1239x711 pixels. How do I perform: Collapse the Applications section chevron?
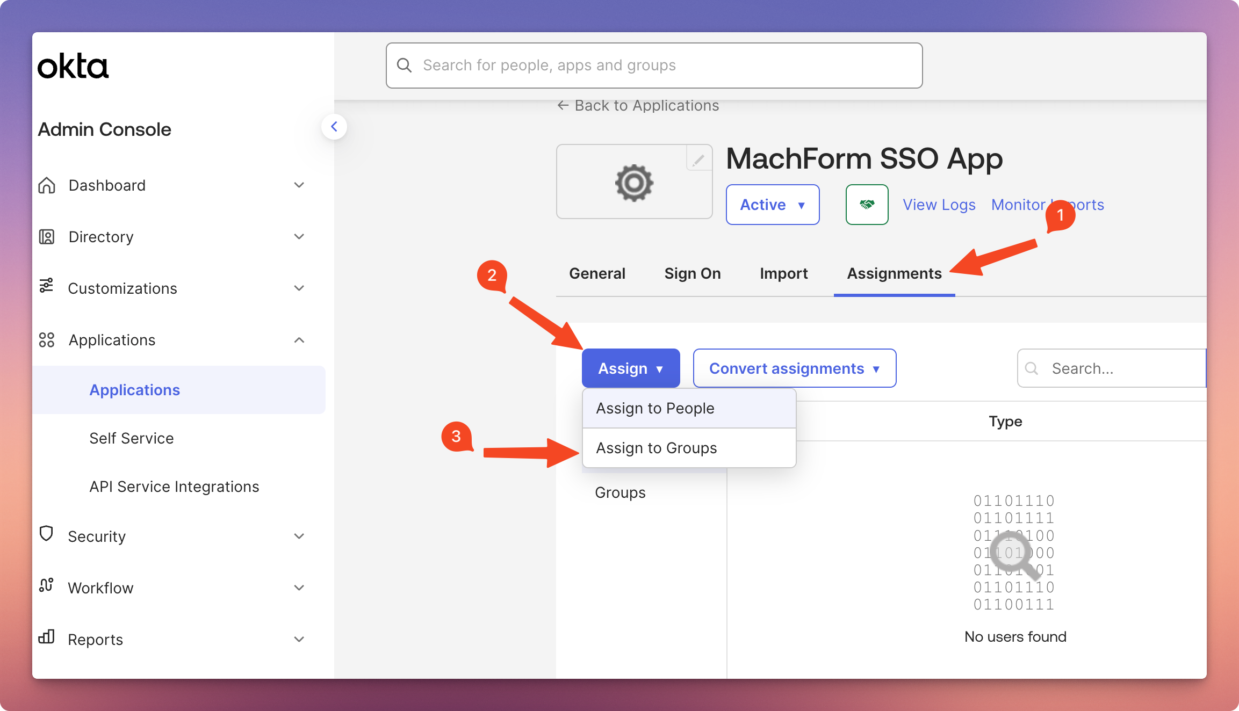(299, 340)
